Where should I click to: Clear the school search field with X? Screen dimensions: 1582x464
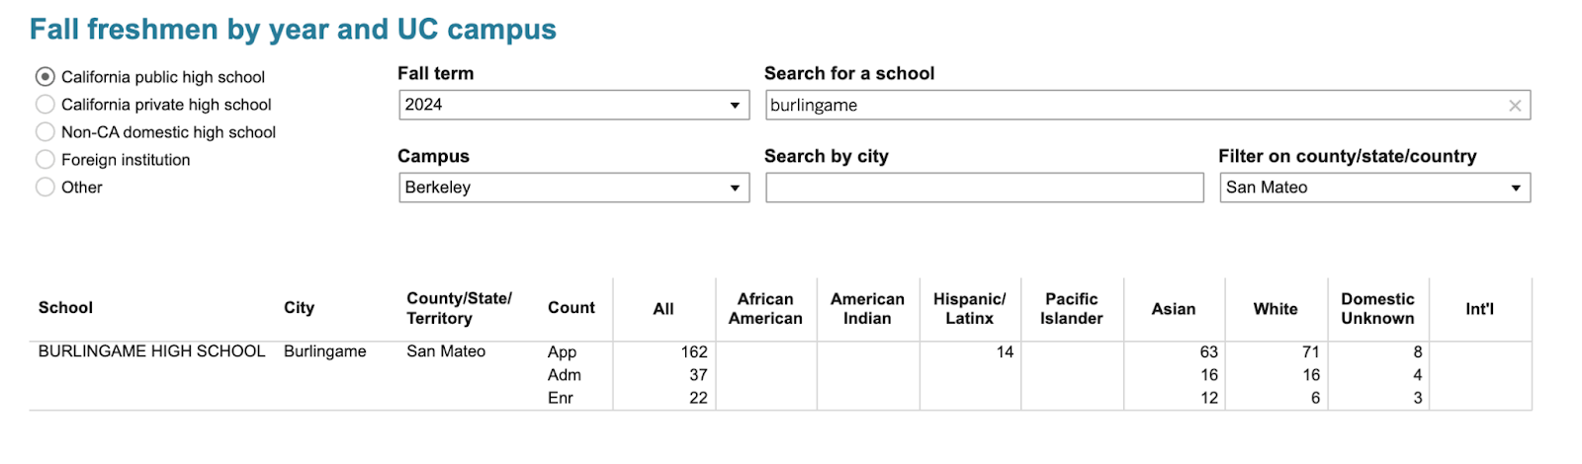[1514, 106]
